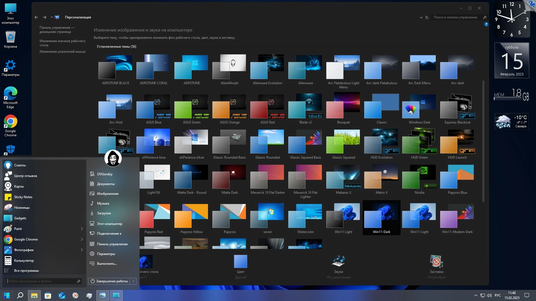Select Все программы in the Start menu
Viewport: 536px width, 301px height.
coord(26,271)
